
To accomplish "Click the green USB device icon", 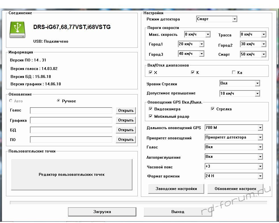I will click(x=17, y=29).
